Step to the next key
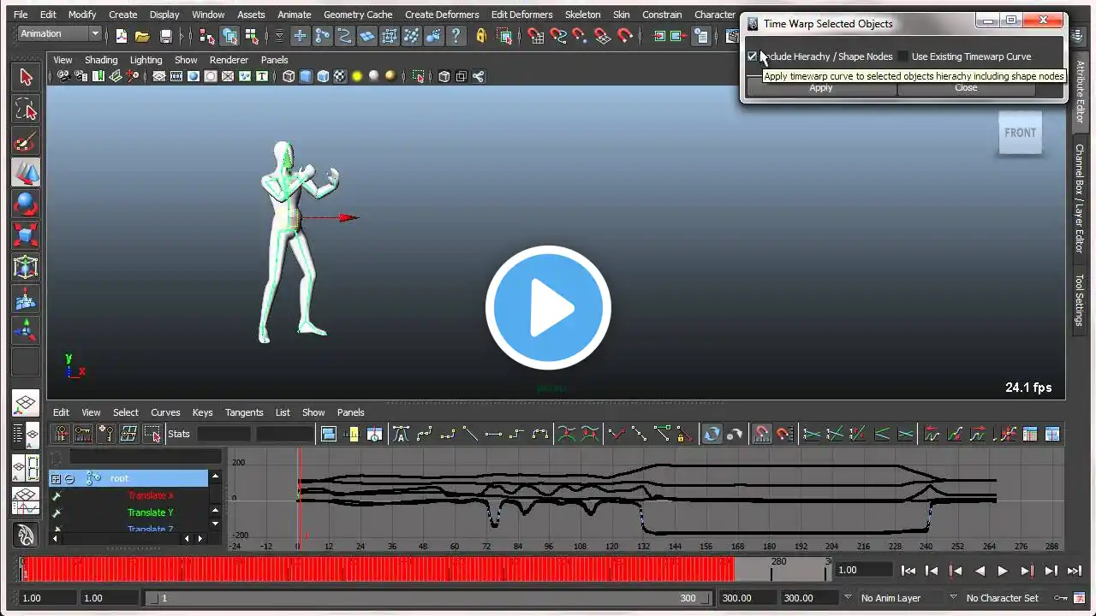This screenshot has height=616, width=1096. [x=1027, y=571]
